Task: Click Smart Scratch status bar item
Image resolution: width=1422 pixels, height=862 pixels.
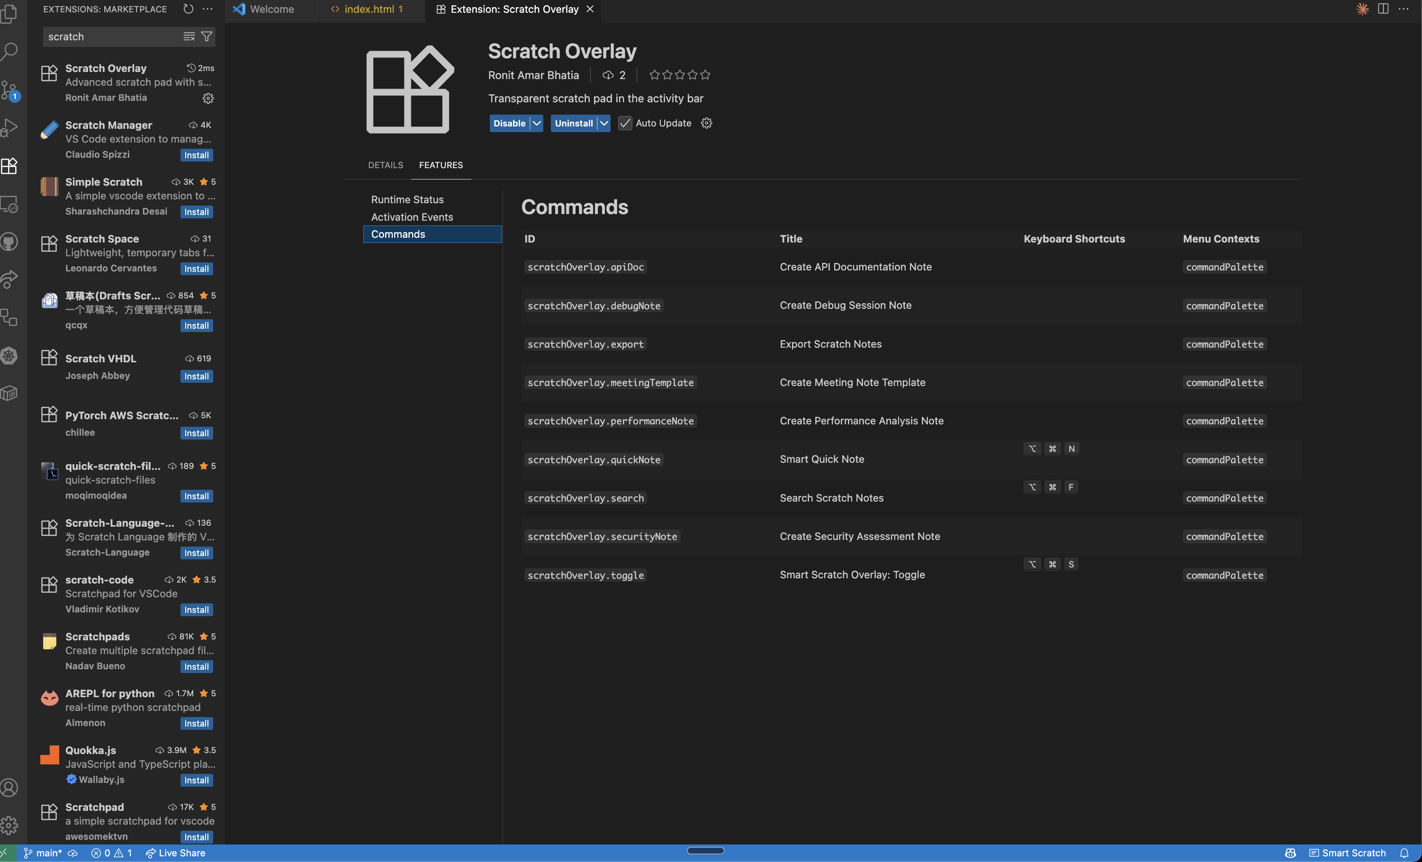Action: click(1347, 853)
